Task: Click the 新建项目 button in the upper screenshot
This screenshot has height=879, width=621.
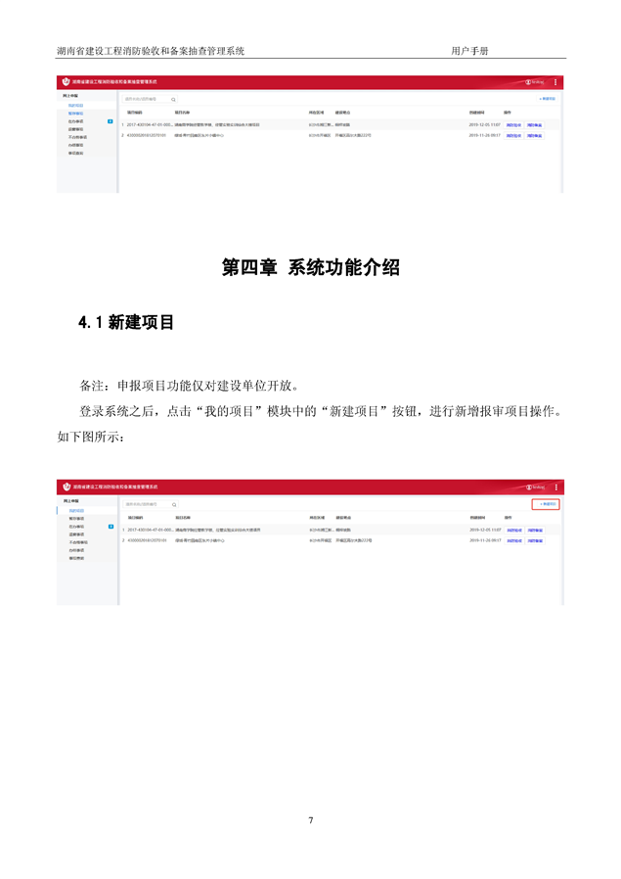Action: (547, 99)
